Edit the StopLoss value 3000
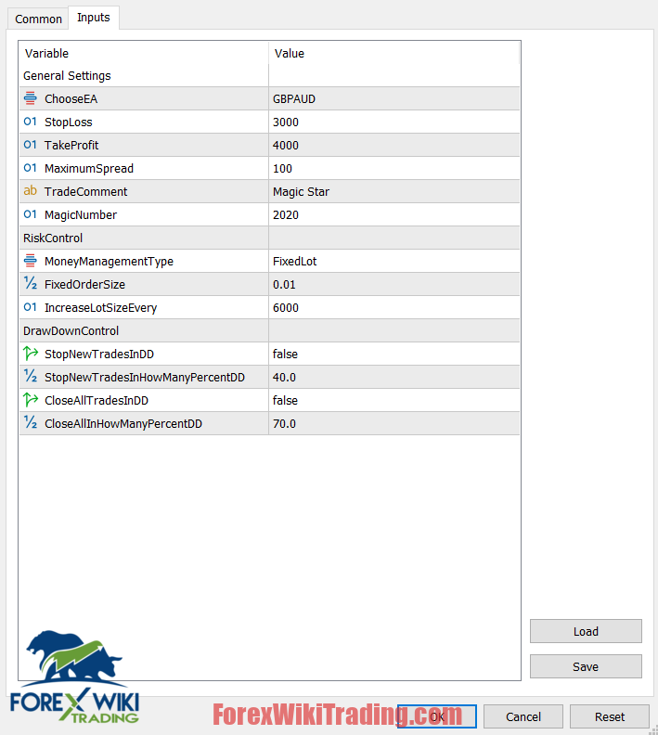Screen dimensions: 658x735 pos(394,122)
